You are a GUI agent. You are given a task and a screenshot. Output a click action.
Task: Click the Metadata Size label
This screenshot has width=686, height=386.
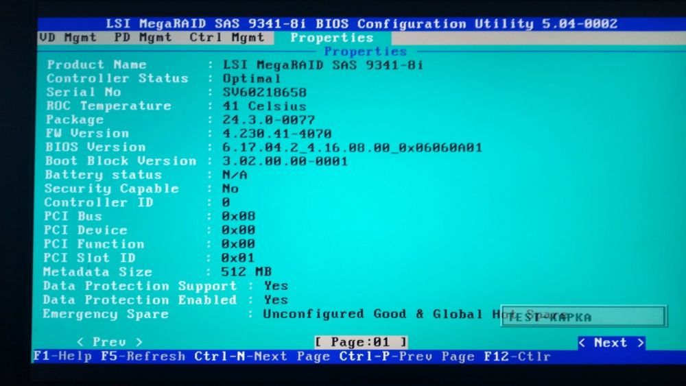click(97, 272)
